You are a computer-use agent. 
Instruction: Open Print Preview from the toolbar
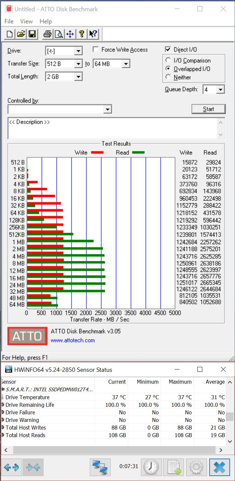coord(59,34)
